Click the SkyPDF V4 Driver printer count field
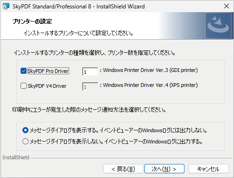The width and height of the screenshot is (234, 178). coord(90,86)
